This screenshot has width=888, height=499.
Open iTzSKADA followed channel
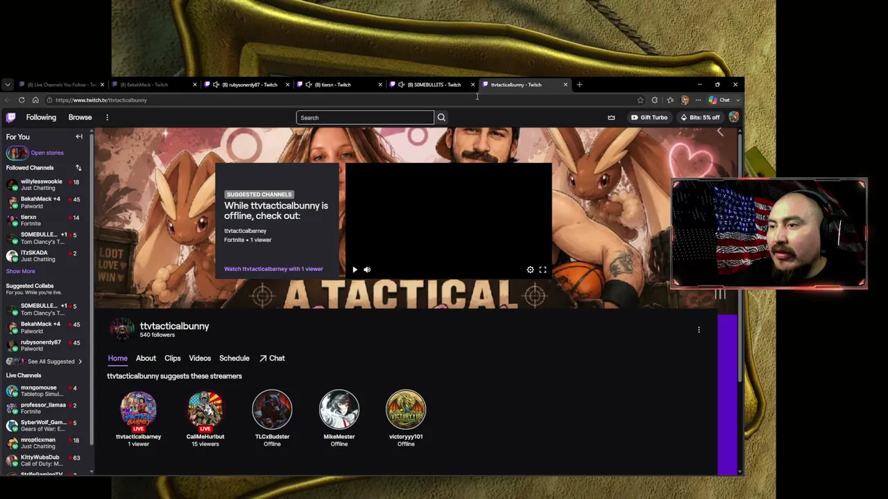click(45, 256)
